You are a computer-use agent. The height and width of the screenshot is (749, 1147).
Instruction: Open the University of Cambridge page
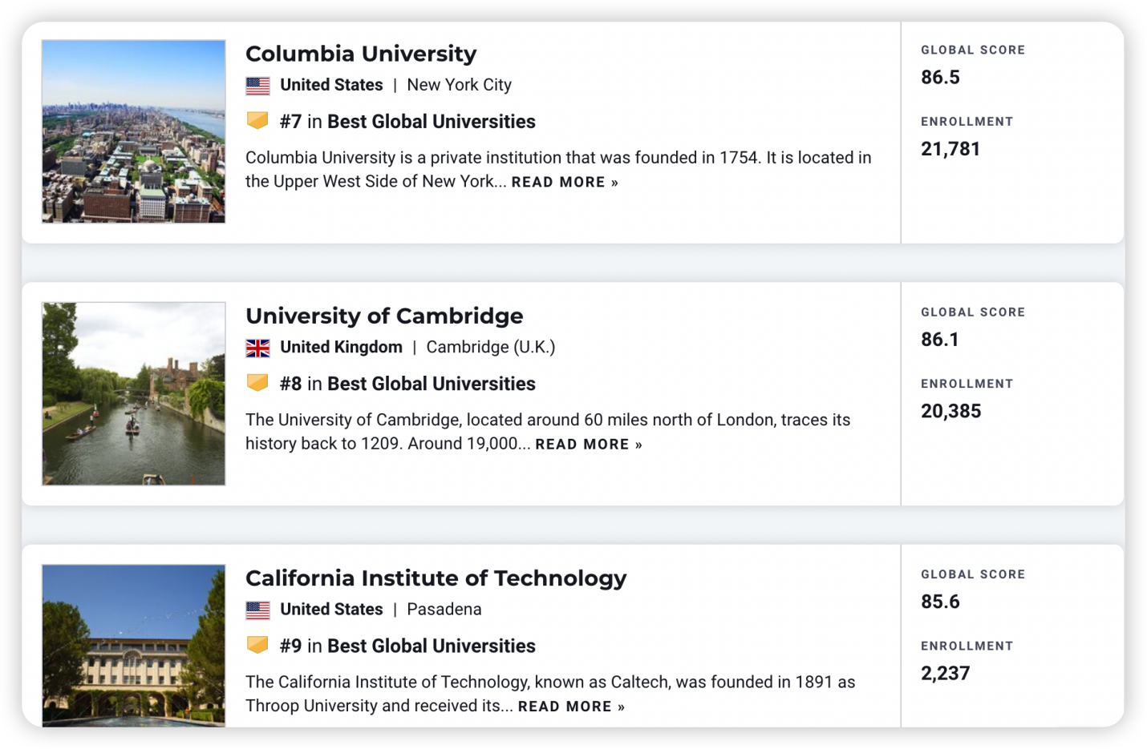(384, 316)
